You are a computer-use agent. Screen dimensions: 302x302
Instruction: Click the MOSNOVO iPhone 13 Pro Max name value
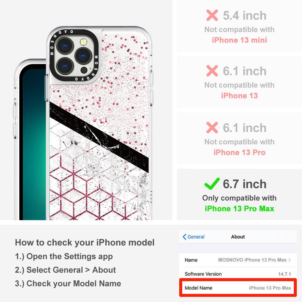point(252,260)
